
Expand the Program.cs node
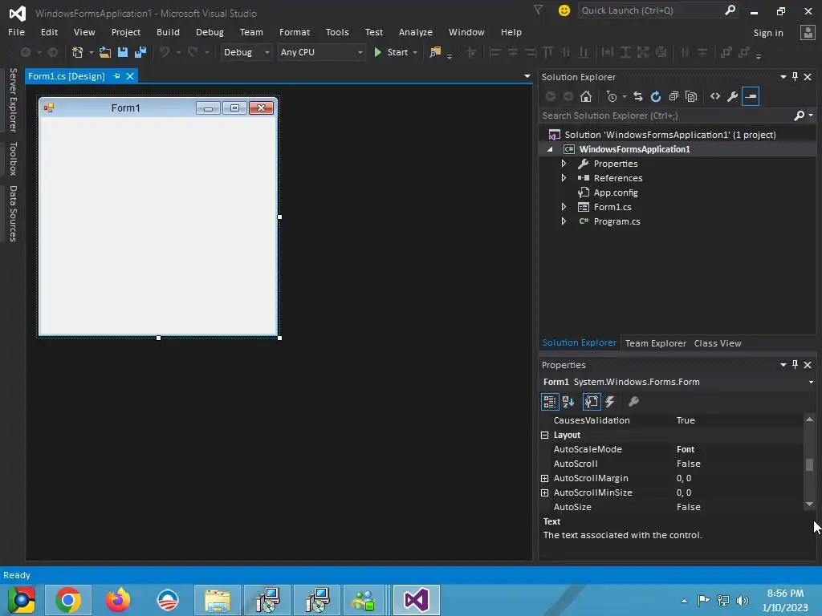[564, 221]
